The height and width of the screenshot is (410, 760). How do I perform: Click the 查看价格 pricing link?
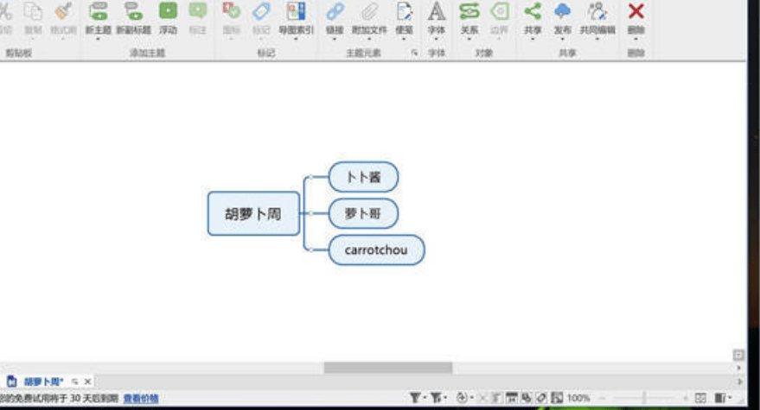[x=141, y=399]
